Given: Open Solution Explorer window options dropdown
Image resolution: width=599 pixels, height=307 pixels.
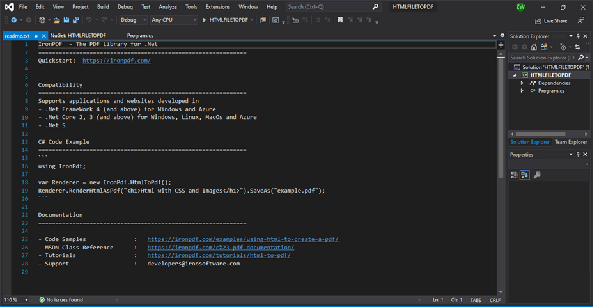Looking at the screenshot, I should click(571, 36).
